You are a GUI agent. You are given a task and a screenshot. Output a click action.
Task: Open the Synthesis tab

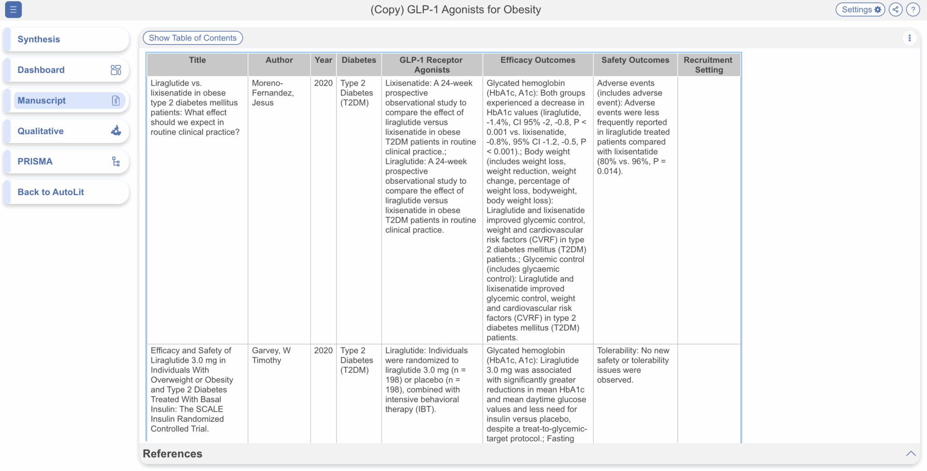click(x=66, y=39)
